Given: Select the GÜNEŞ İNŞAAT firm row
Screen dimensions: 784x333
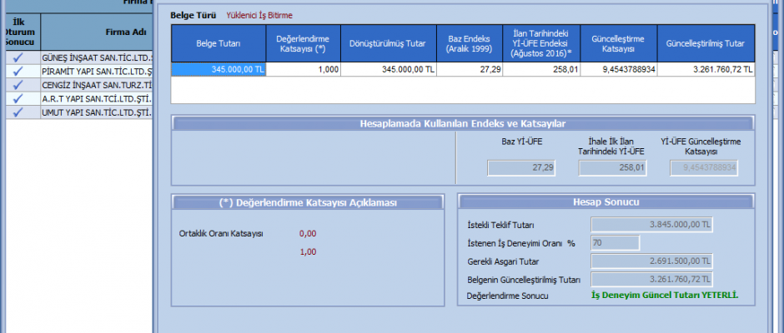Looking at the screenshot, I should point(96,58).
